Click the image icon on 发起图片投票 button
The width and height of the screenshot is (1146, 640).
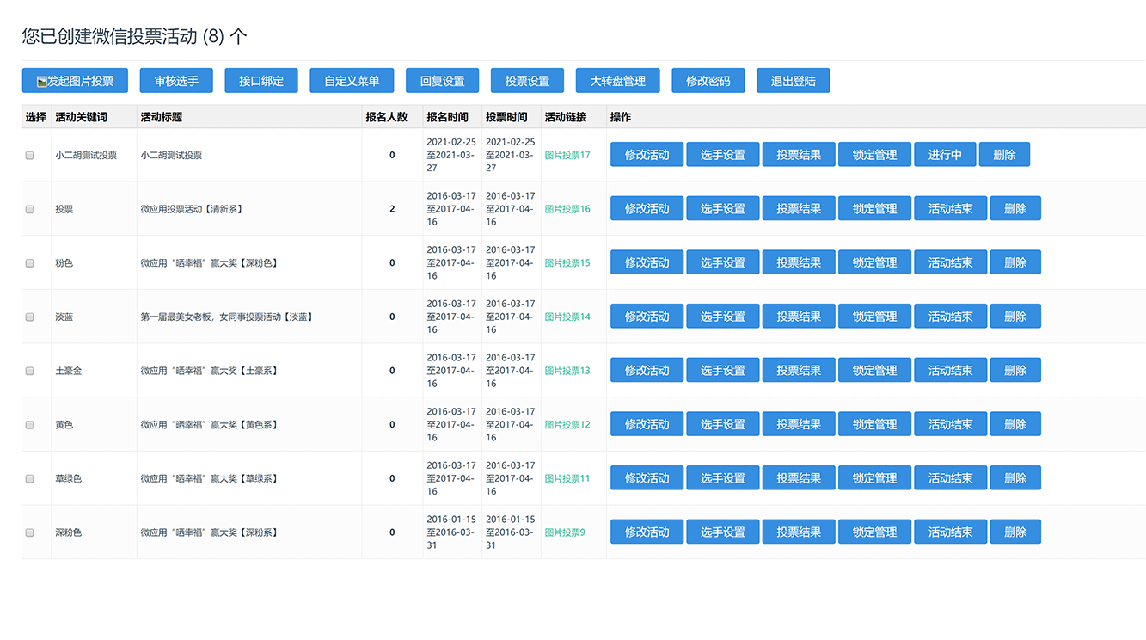click(40, 80)
